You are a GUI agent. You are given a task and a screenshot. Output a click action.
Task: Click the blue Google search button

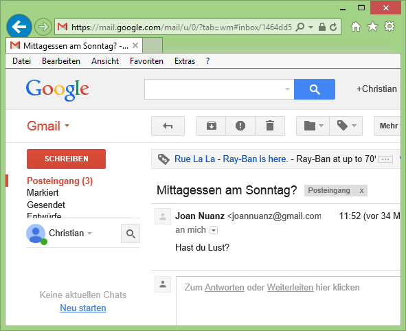(x=315, y=89)
